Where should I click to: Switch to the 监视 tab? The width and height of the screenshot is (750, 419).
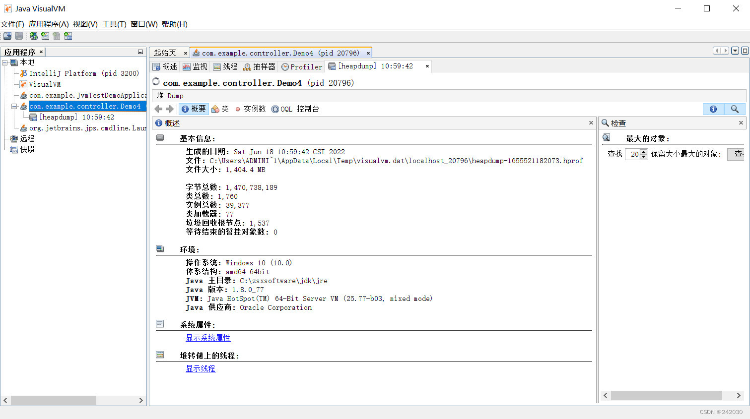point(195,66)
